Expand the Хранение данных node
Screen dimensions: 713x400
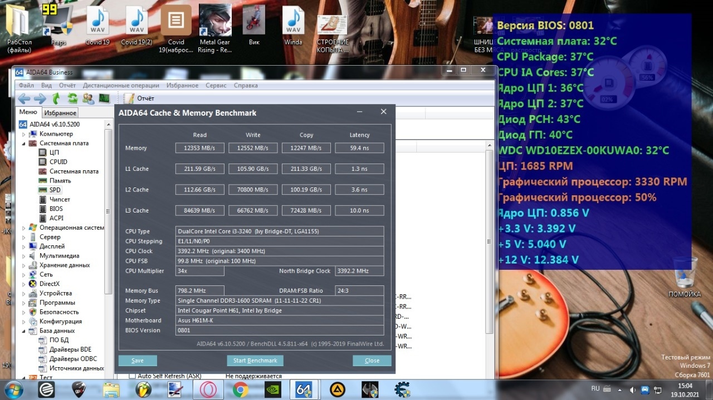pyautogui.click(x=24, y=265)
